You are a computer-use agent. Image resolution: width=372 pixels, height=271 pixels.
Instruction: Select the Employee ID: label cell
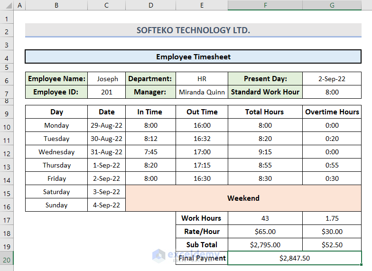[x=56, y=92]
